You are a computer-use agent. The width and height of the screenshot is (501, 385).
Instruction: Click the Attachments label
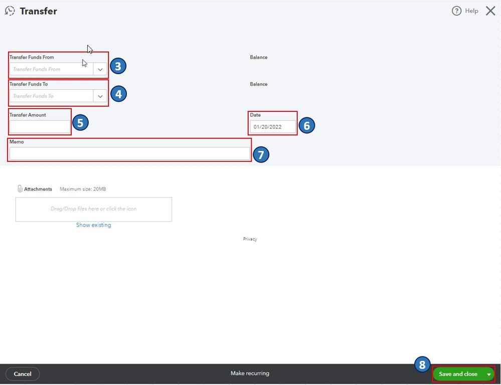click(x=38, y=189)
